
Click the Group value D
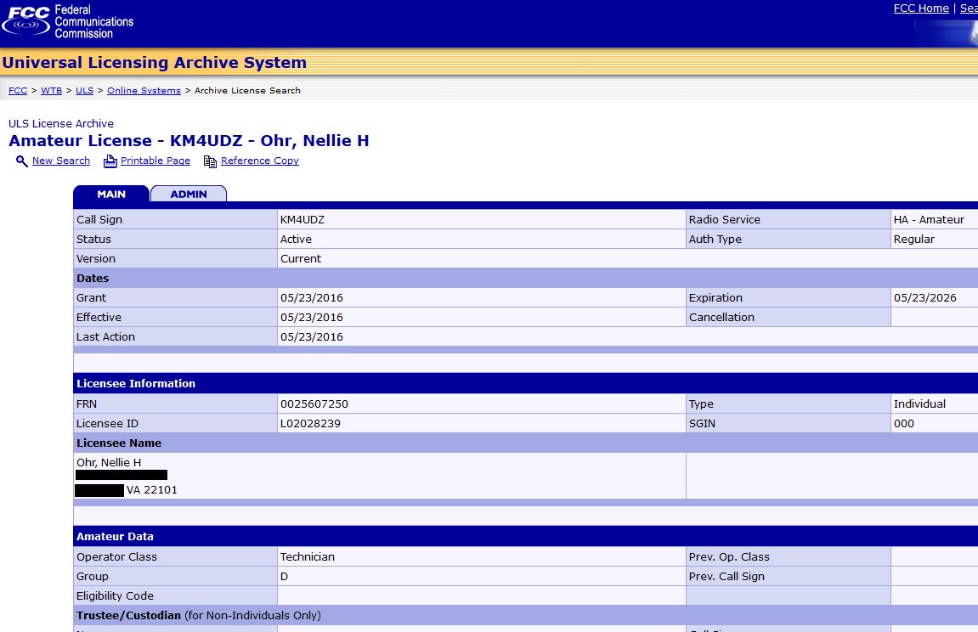tap(285, 577)
